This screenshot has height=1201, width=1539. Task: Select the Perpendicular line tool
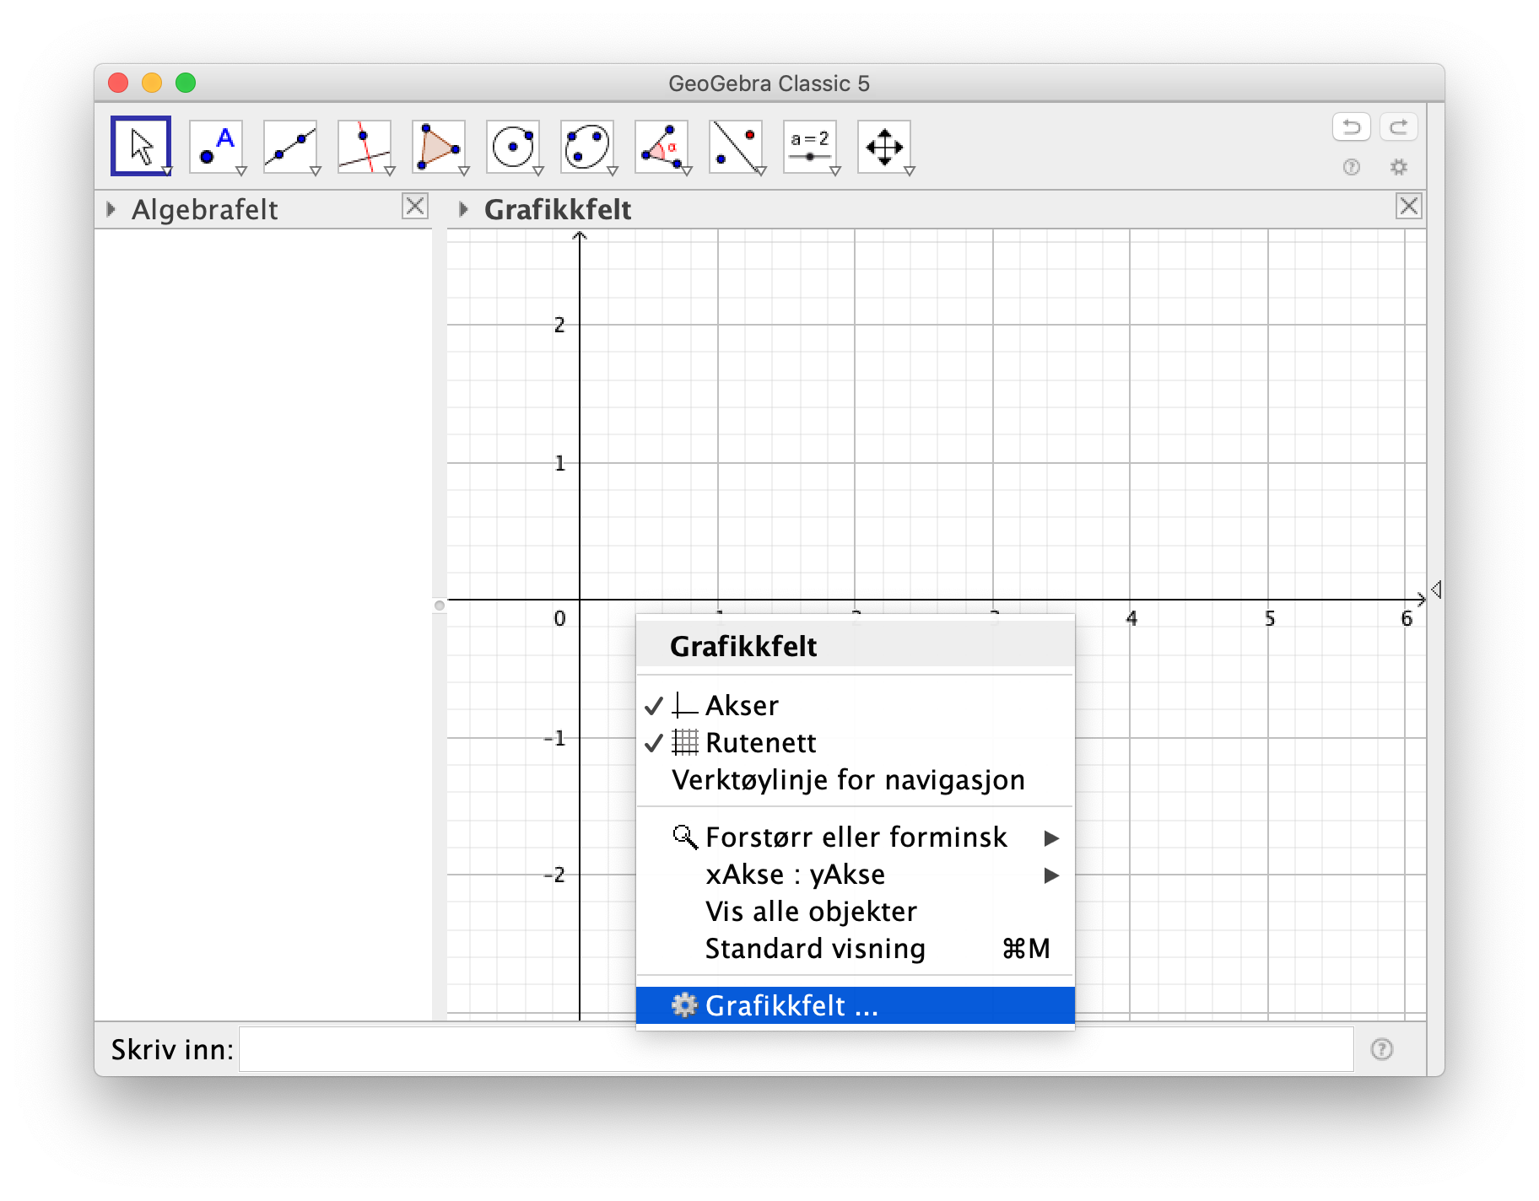(364, 146)
